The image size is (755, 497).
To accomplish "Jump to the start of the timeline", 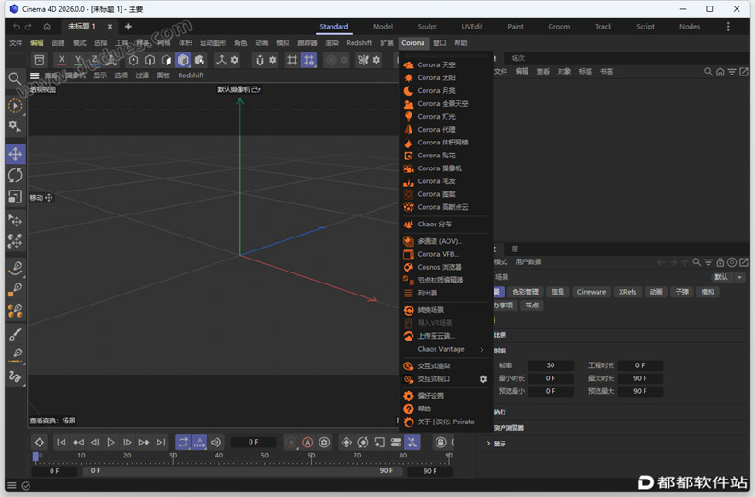I will pos(61,442).
